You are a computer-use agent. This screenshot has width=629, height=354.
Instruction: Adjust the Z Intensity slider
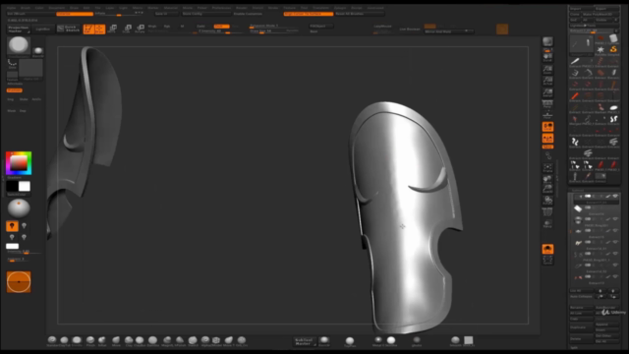(220, 31)
